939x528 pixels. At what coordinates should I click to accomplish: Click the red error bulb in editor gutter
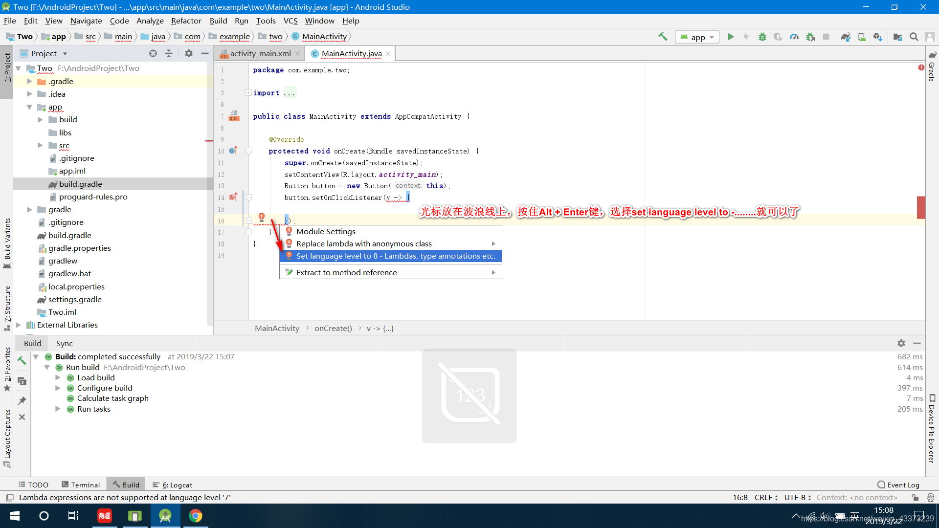point(262,217)
